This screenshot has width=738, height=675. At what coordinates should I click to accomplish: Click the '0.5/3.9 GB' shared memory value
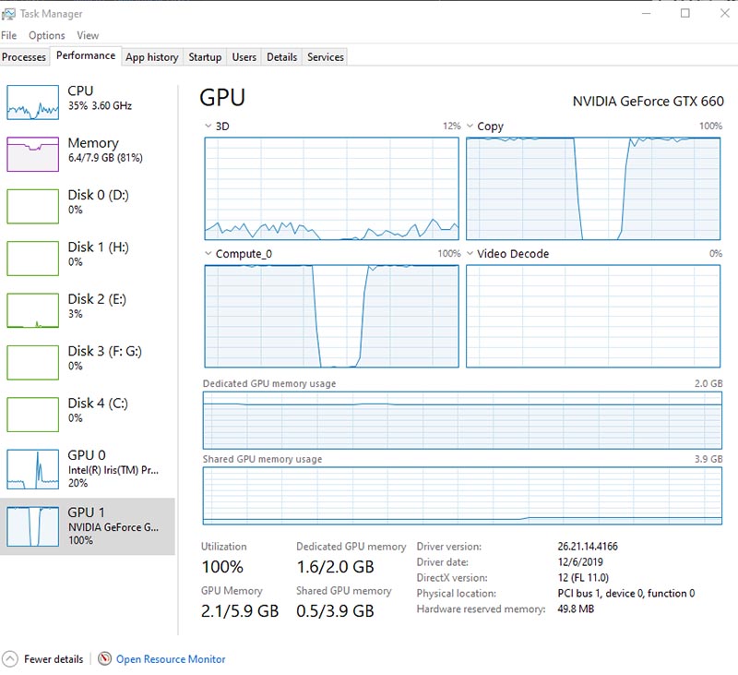(x=335, y=611)
